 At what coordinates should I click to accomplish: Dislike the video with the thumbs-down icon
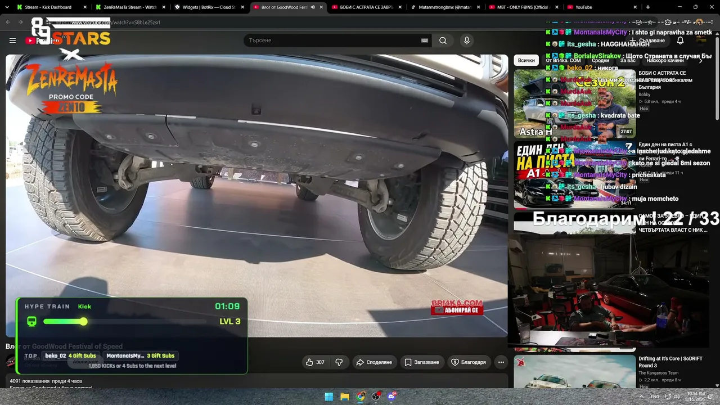pos(339,362)
